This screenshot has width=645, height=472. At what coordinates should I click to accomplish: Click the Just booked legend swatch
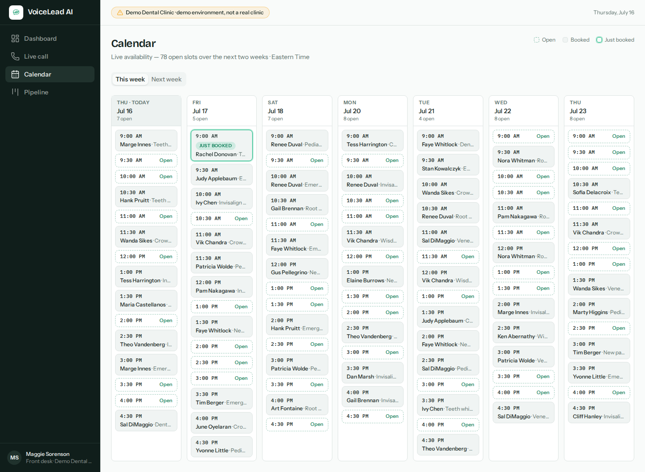click(x=599, y=40)
